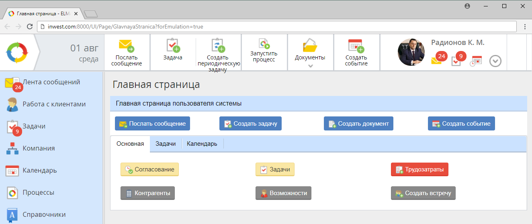Click the user profile photo

(x=411, y=53)
